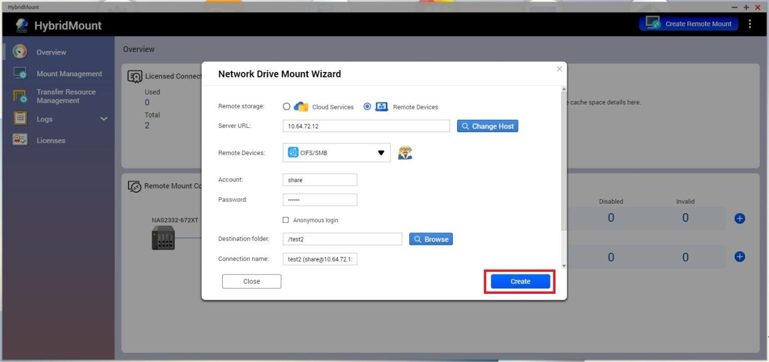The height and width of the screenshot is (362, 769).
Task: Click the Remote Mount Connections panel icon
Action: 134,186
